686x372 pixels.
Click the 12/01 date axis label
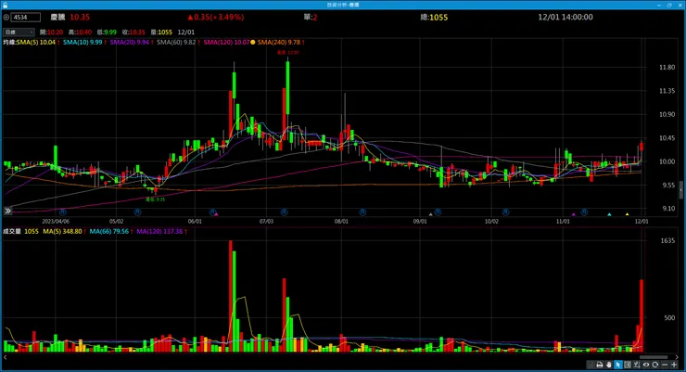(642, 222)
